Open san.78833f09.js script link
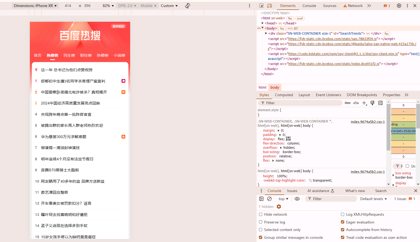Image resolution: width=420 pixels, height=242 pixels. (x=333, y=39)
